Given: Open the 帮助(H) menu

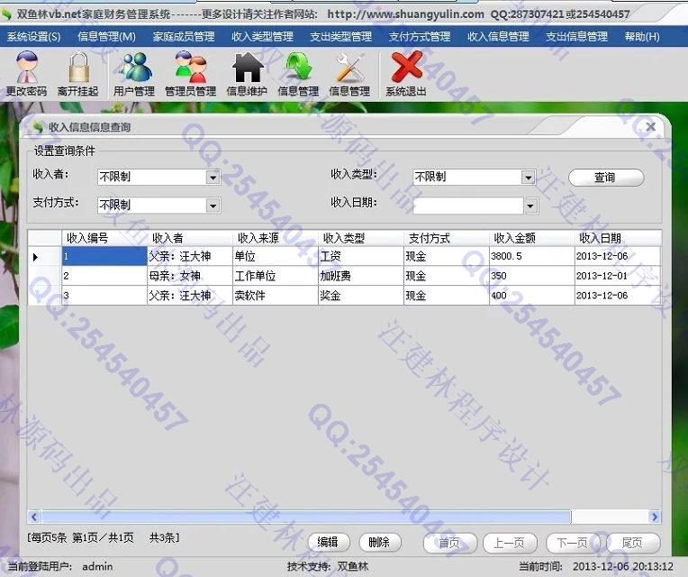Looking at the screenshot, I should [x=642, y=37].
